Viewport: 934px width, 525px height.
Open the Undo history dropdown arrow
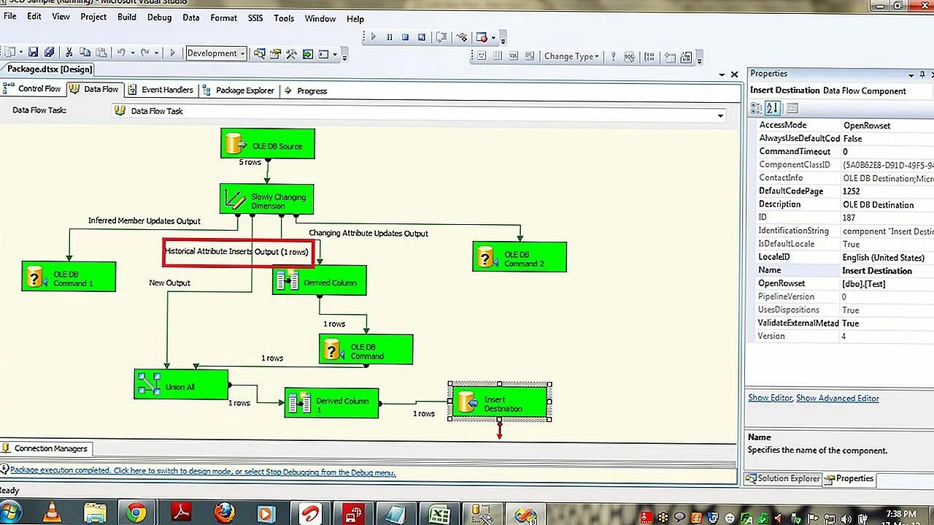pyautogui.click(x=131, y=53)
